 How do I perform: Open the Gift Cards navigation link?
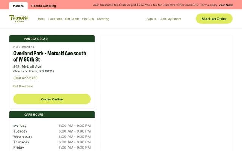72,19
